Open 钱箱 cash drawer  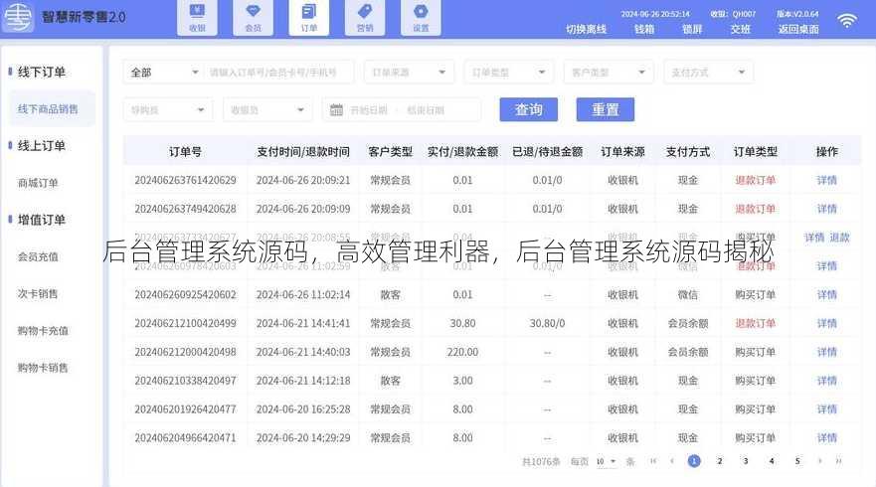tap(644, 29)
